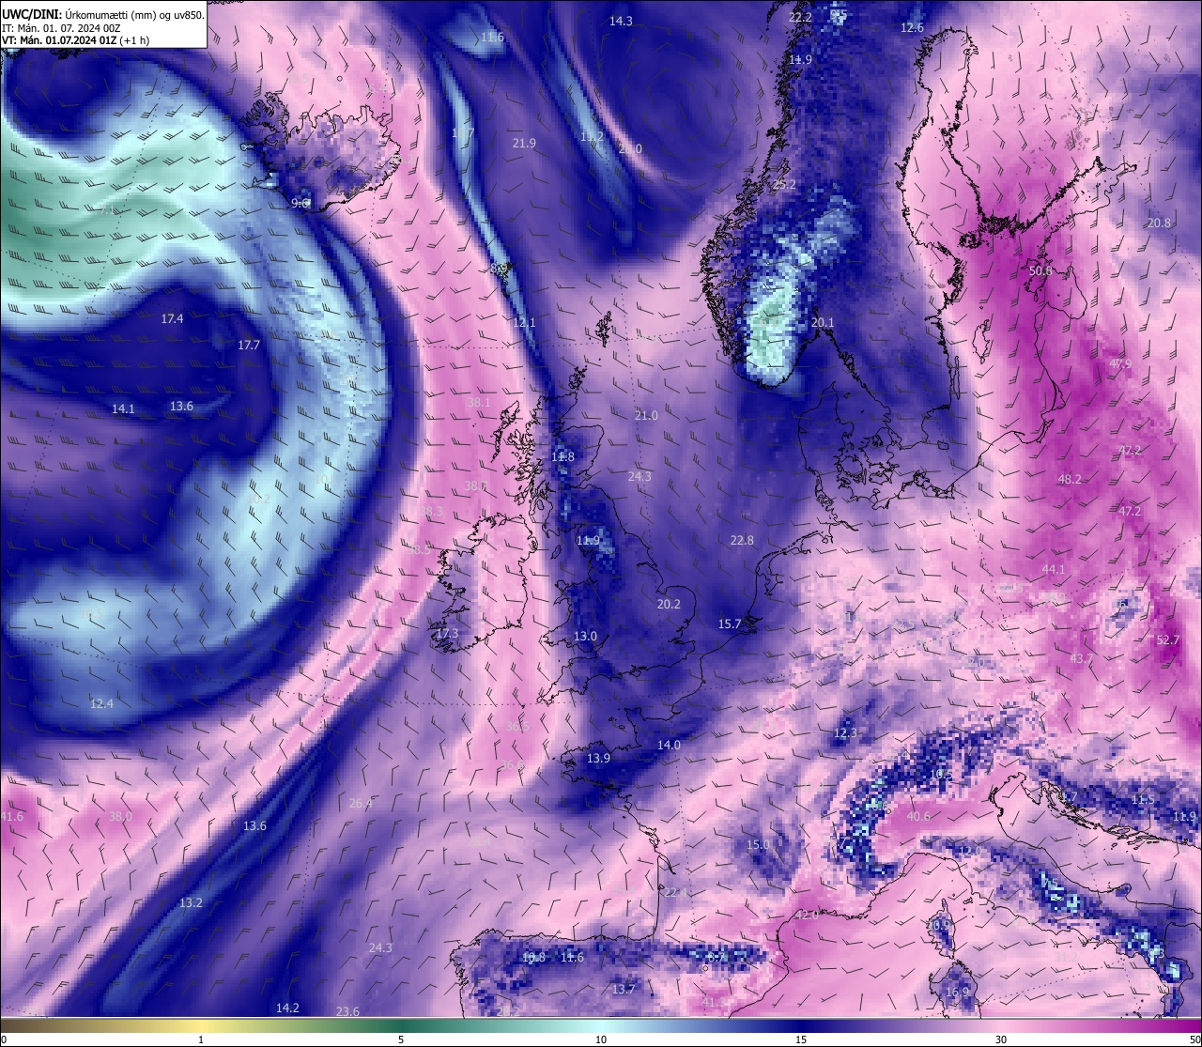The height and width of the screenshot is (1047, 1202).
Task: Click the 38.0 value label
Action: [x=120, y=817]
